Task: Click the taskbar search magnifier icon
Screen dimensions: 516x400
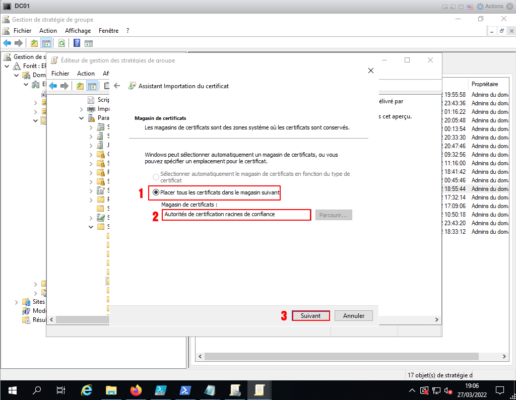Action: pos(37,390)
